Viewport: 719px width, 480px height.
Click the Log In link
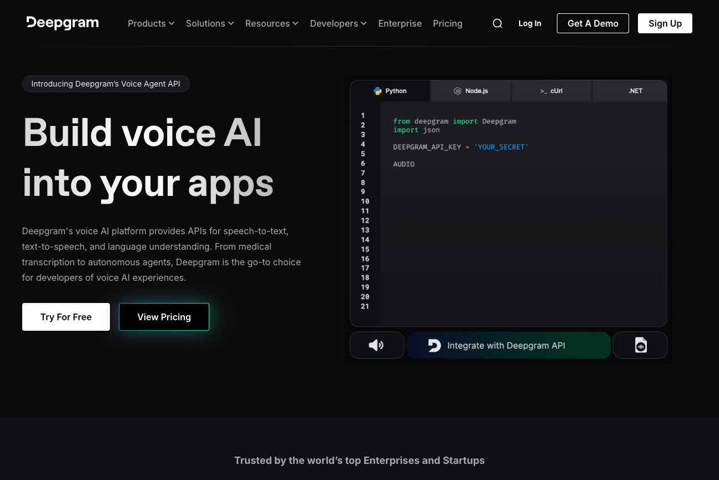[530, 23]
